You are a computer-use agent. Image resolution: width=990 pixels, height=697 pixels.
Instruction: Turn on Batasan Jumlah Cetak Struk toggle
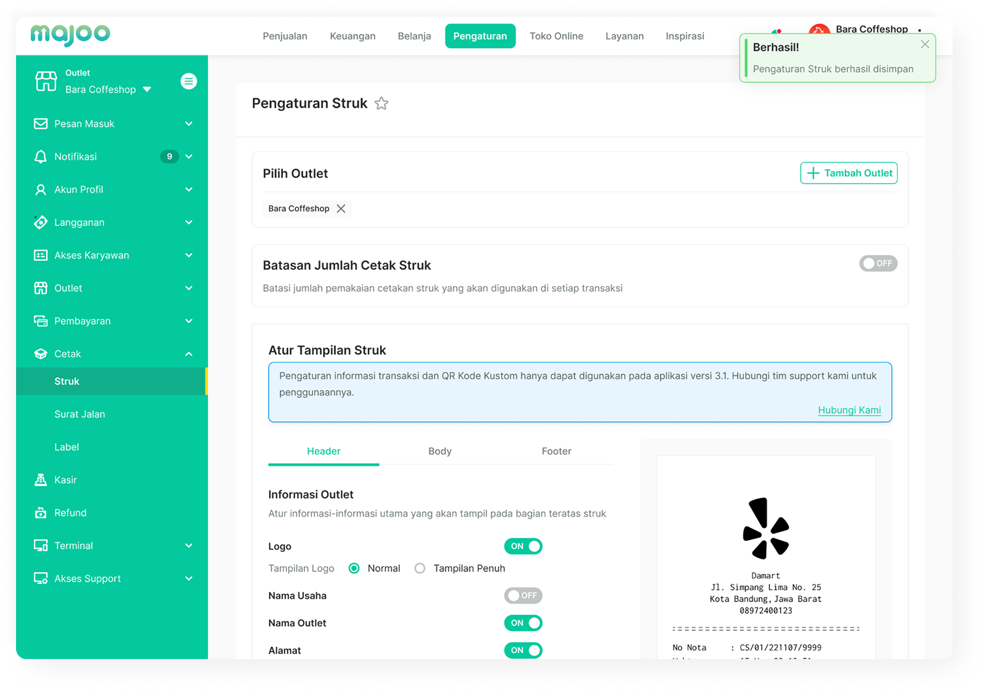coord(878,263)
